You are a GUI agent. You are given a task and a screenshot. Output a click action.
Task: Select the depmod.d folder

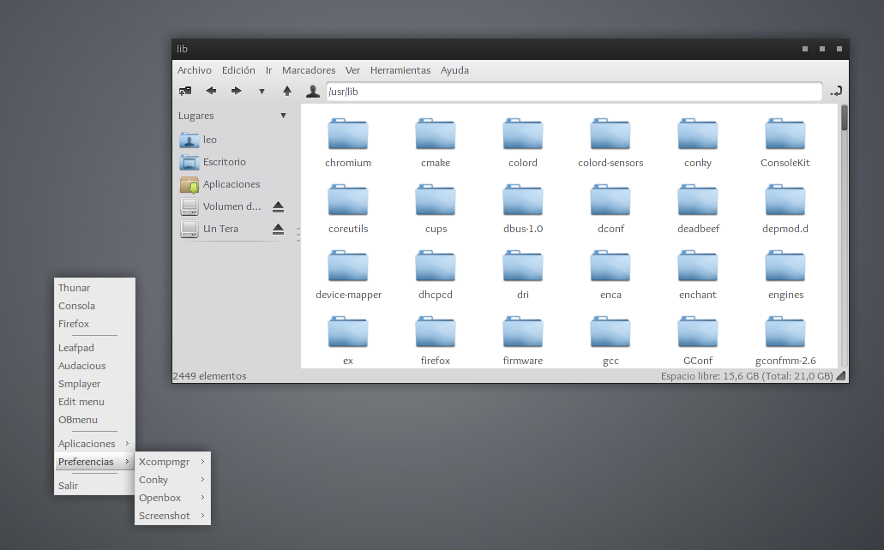(x=785, y=209)
